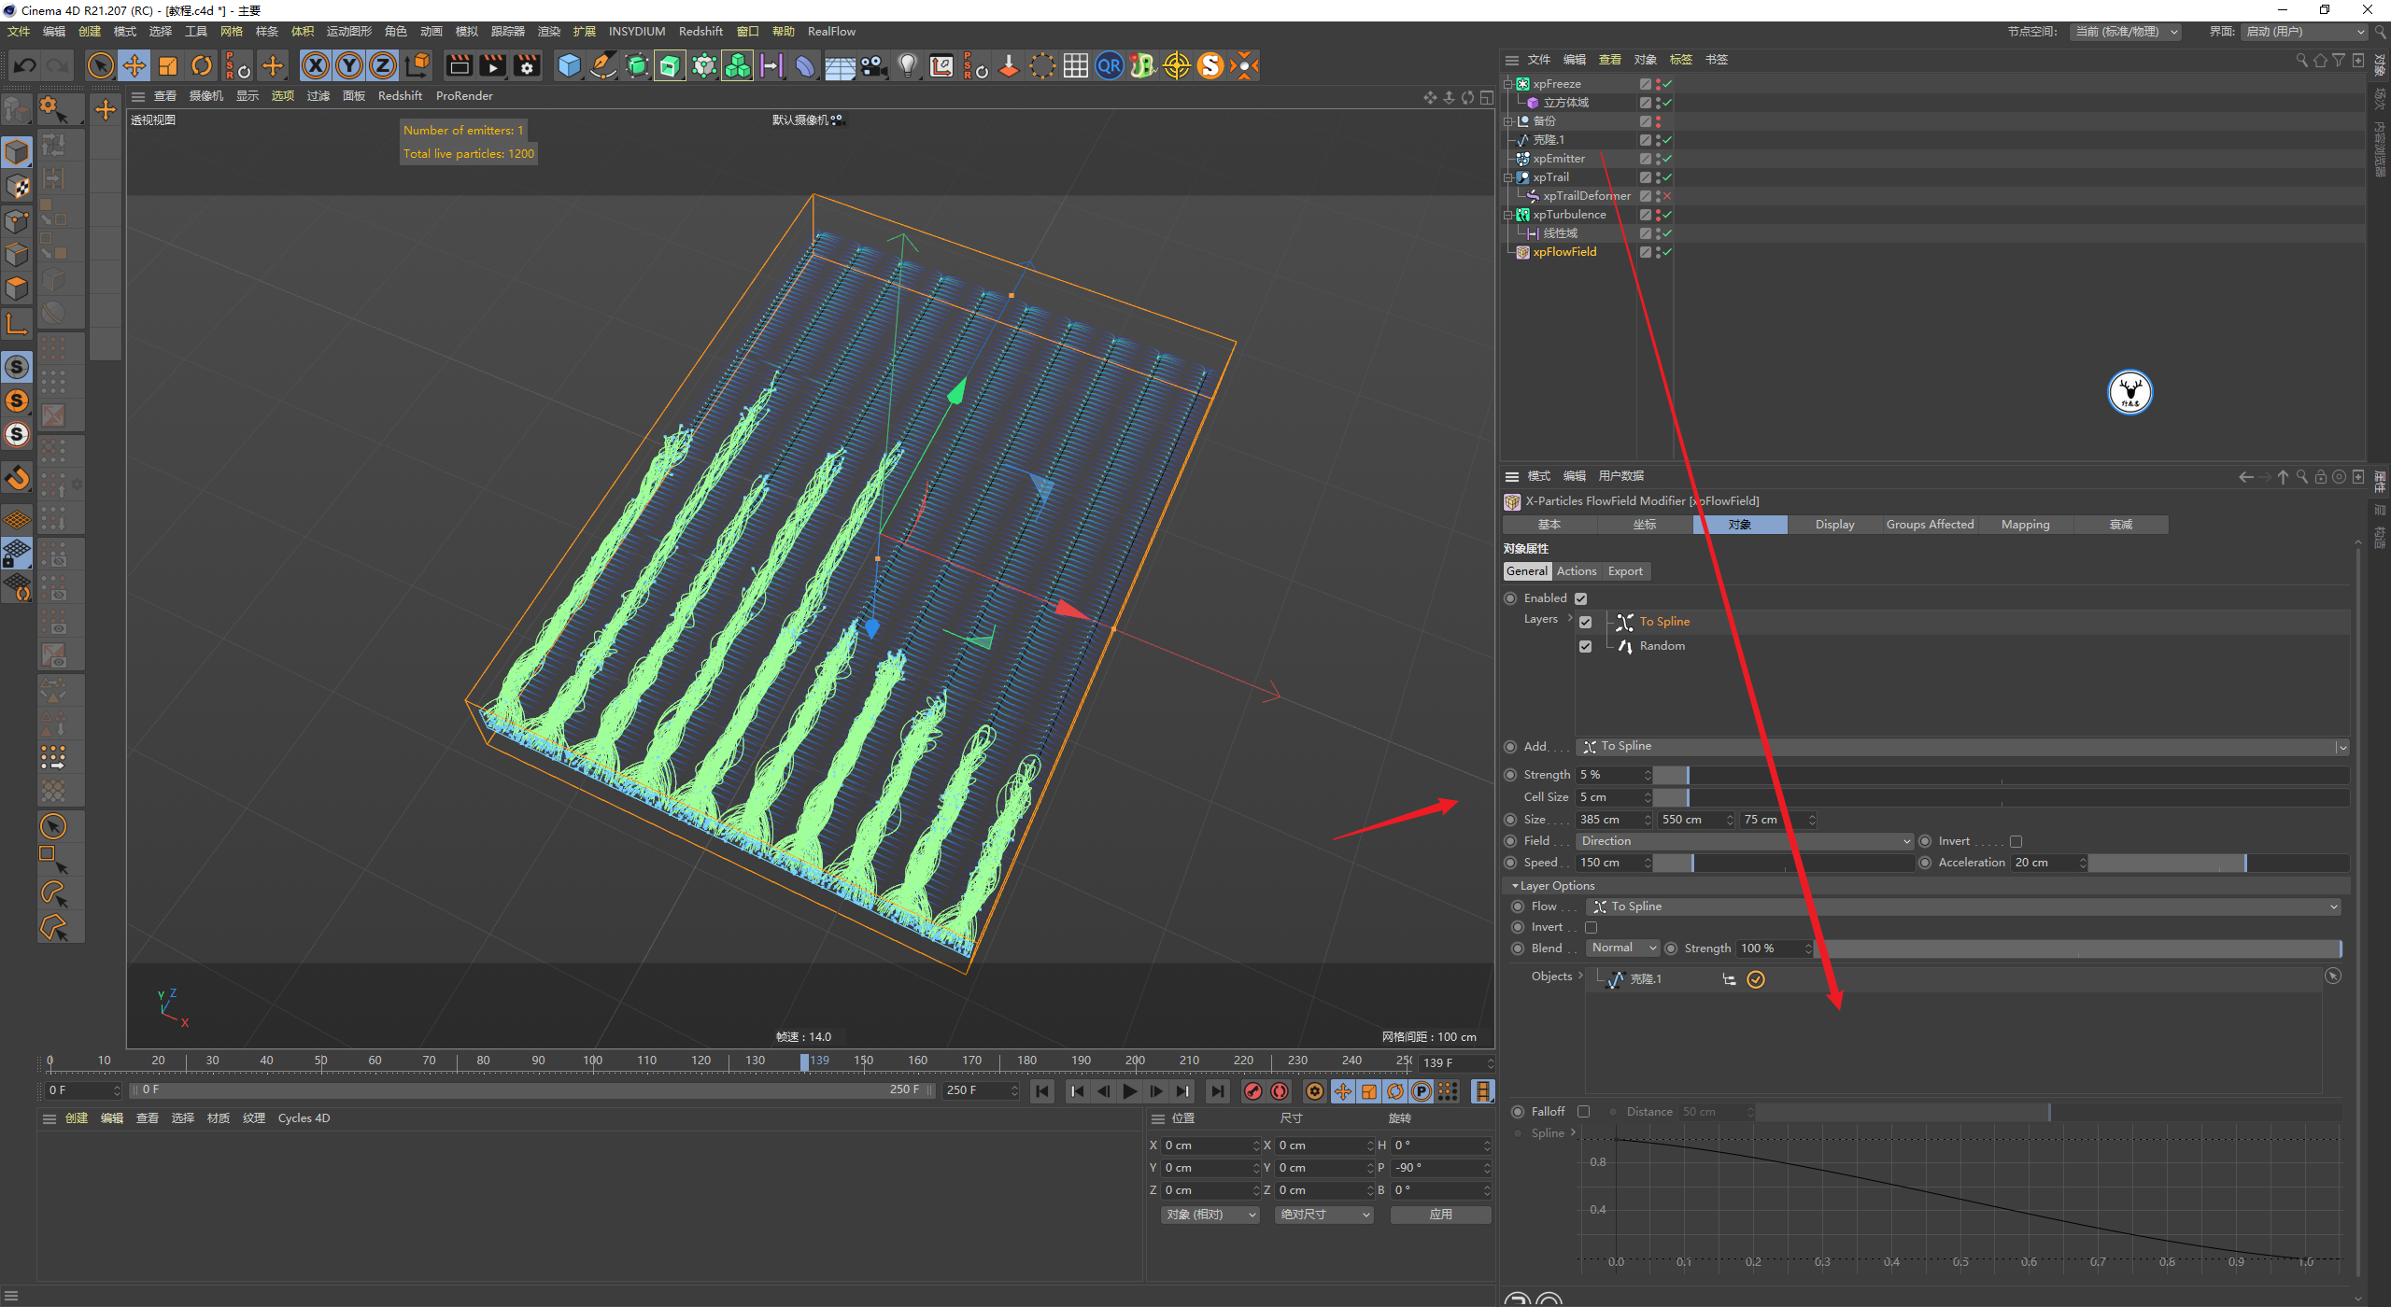Click the Cube primitive icon
2391x1307 pixels.
[569, 65]
